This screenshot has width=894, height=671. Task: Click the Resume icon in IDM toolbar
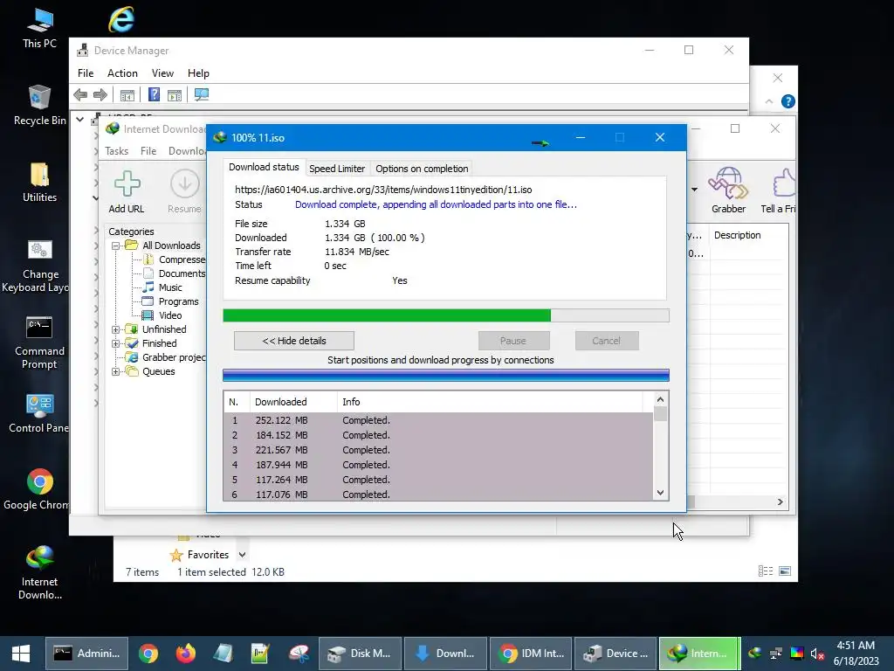(x=185, y=184)
